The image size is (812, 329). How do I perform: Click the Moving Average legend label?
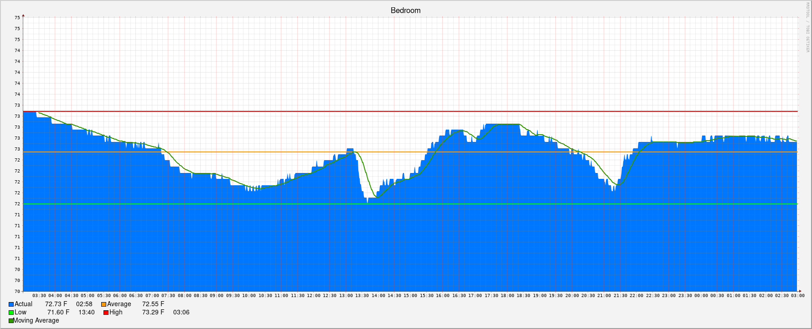tap(36, 321)
